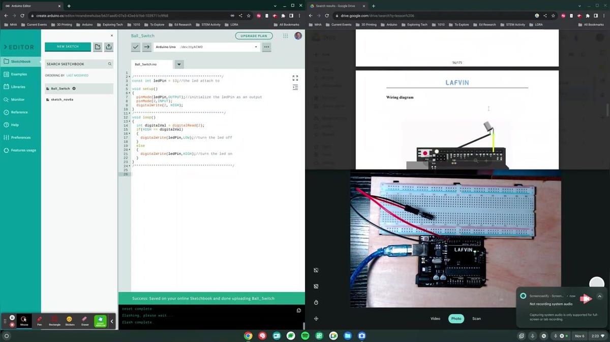
Task: Select the Rectangle annotation tool
Action: click(54, 321)
